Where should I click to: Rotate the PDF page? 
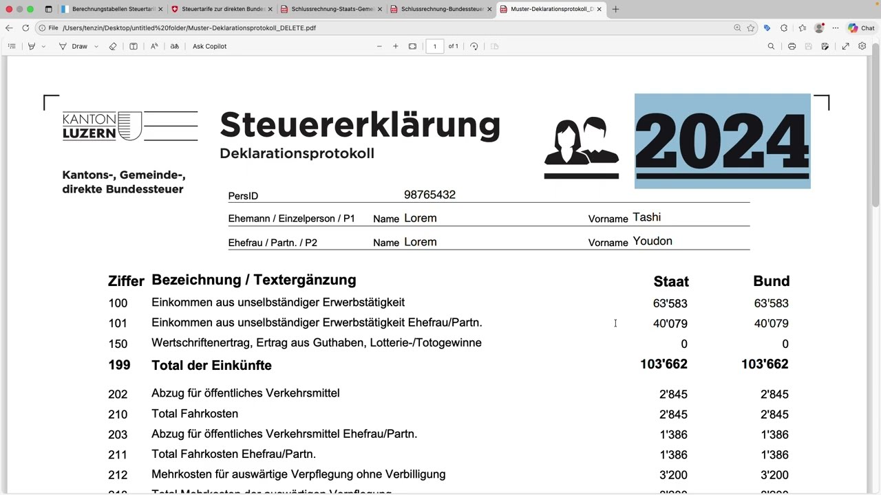click(x=474, y=46)
